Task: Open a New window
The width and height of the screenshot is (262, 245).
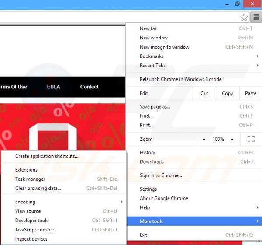Action: point(194,38)
